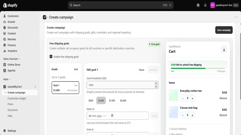Open the Starts at calendar picker icon
The width and height of the screenshot is (241, 135).
[112, 116]
